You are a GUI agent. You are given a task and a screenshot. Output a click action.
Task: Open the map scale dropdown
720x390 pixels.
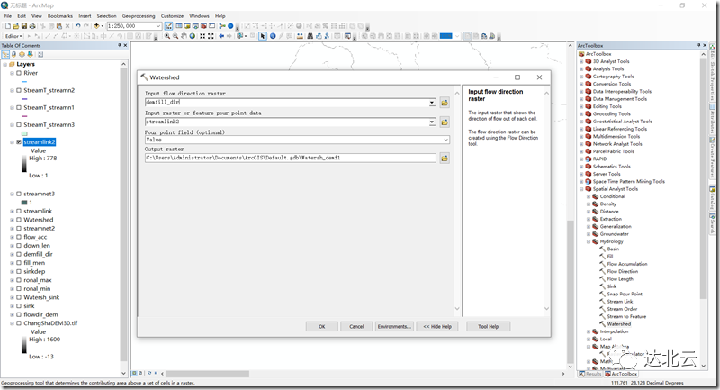coord(158,26)
